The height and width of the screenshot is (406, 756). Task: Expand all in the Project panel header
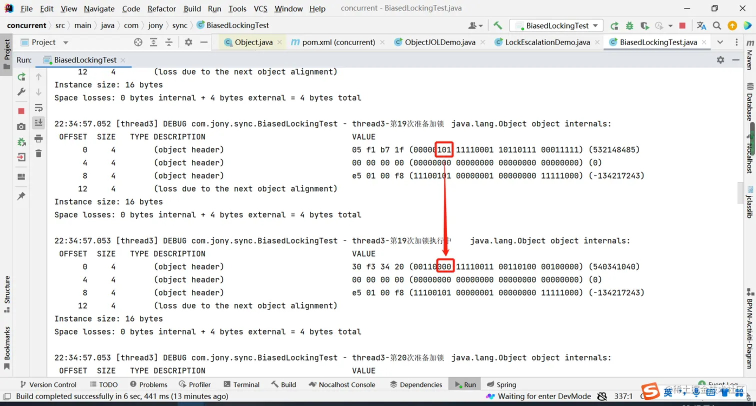tap(153, 42)
